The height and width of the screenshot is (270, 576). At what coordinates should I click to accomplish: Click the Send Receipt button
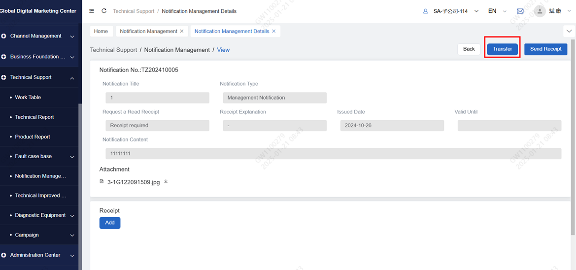click(545, 49)
